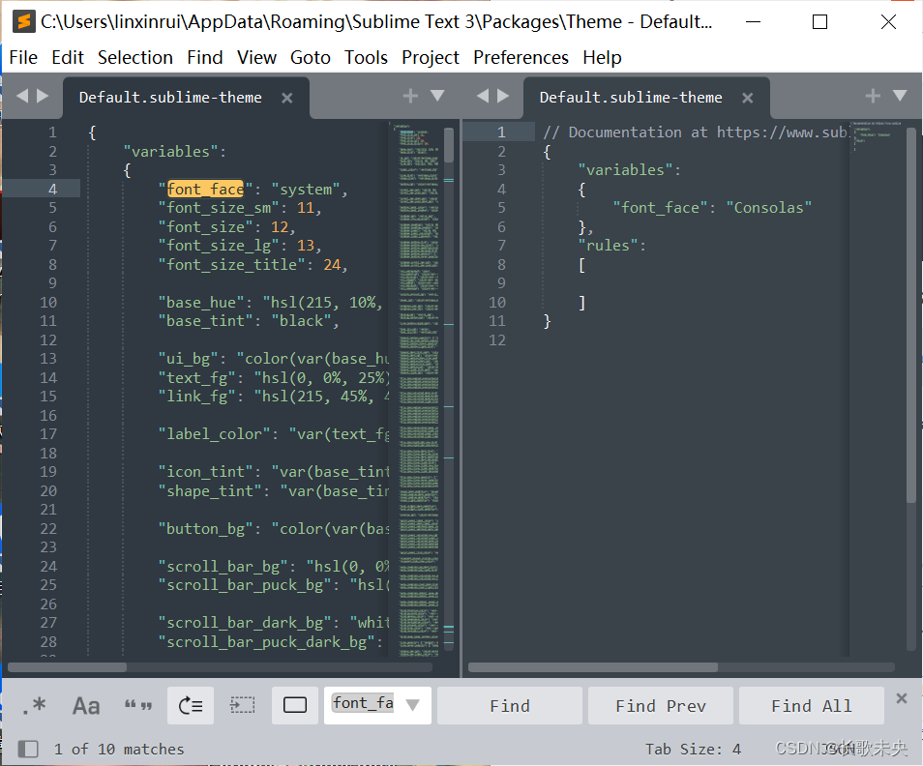This screenshot has height=766, width=923.
Task: Toggle highlight matches option
Action: 295,705
